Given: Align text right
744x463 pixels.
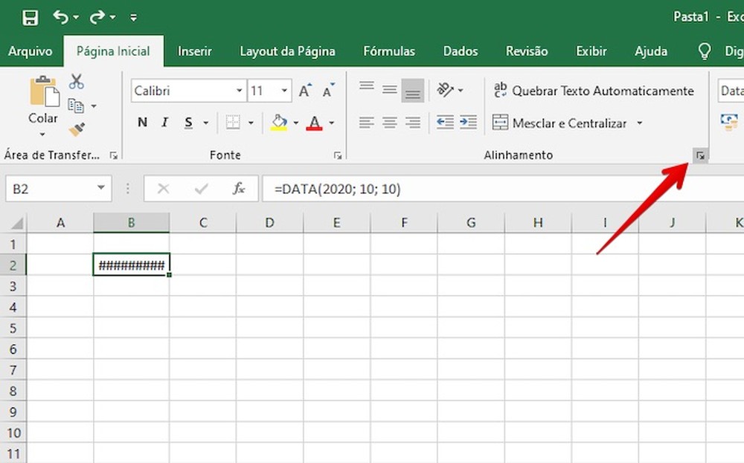Looking at the screenshot, I should click(x=413, y=123).
